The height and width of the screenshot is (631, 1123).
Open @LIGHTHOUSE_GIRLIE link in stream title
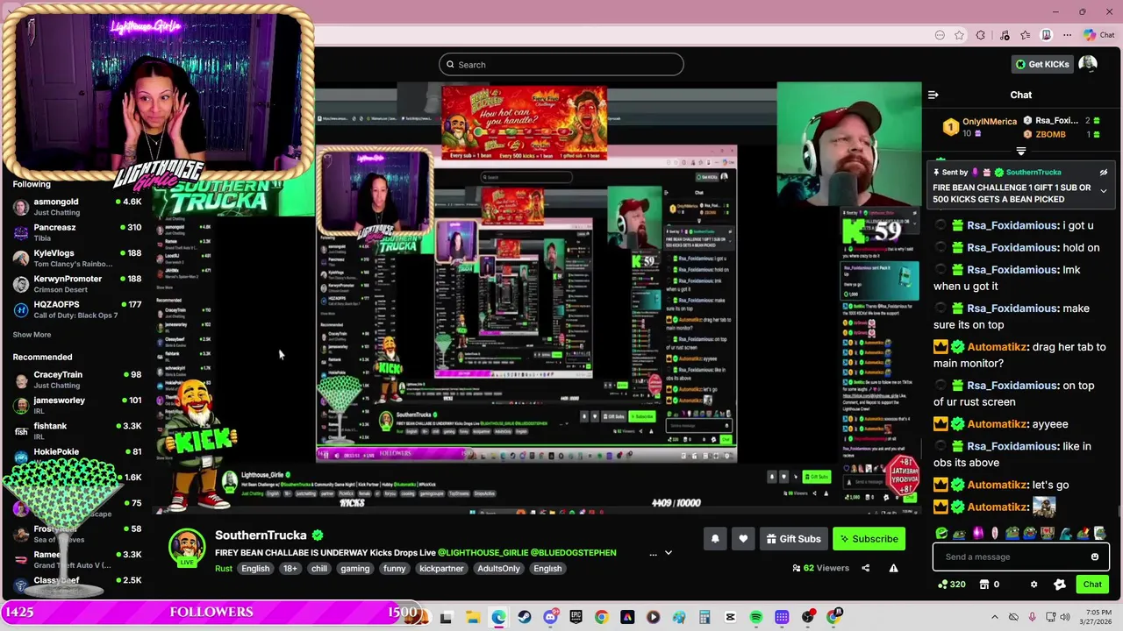tap(483, 553)
